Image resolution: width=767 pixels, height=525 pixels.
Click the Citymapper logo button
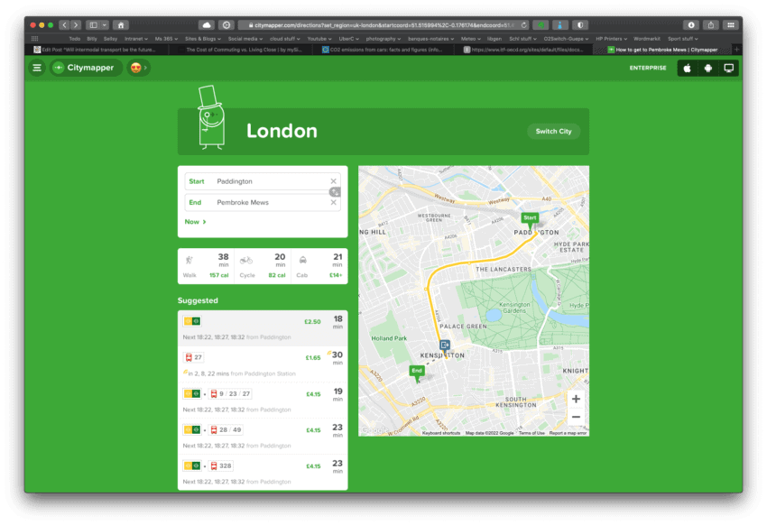tap(86, 68)
